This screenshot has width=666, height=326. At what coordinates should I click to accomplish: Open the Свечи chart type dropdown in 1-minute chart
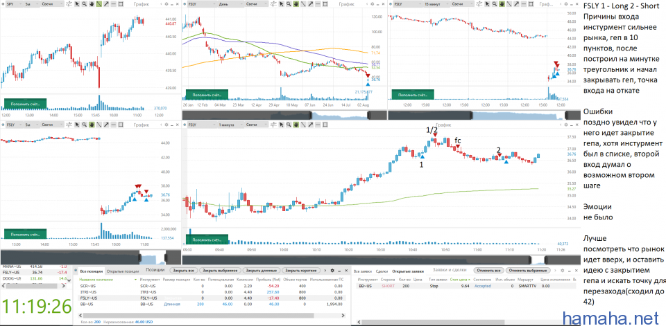click(x=257, y=125)
